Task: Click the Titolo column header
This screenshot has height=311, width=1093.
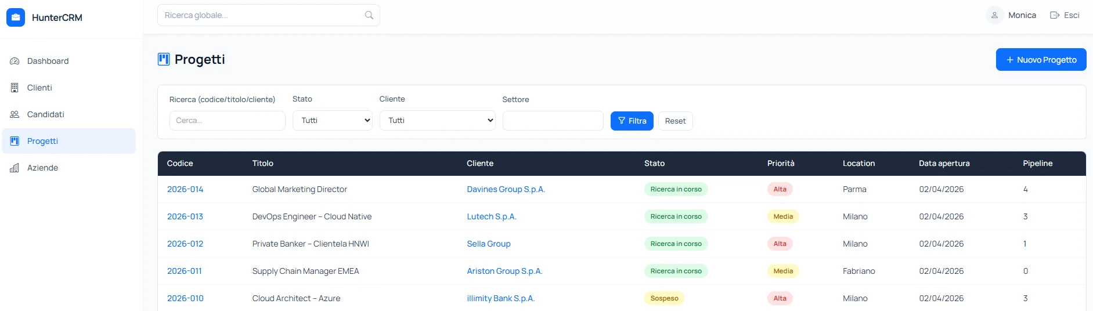Action: [x=263, y=164]
